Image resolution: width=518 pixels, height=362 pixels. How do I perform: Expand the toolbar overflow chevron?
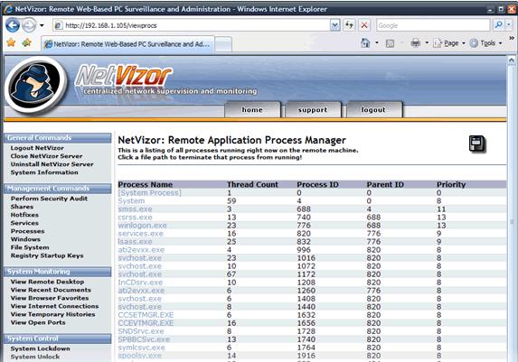(512, 39)
